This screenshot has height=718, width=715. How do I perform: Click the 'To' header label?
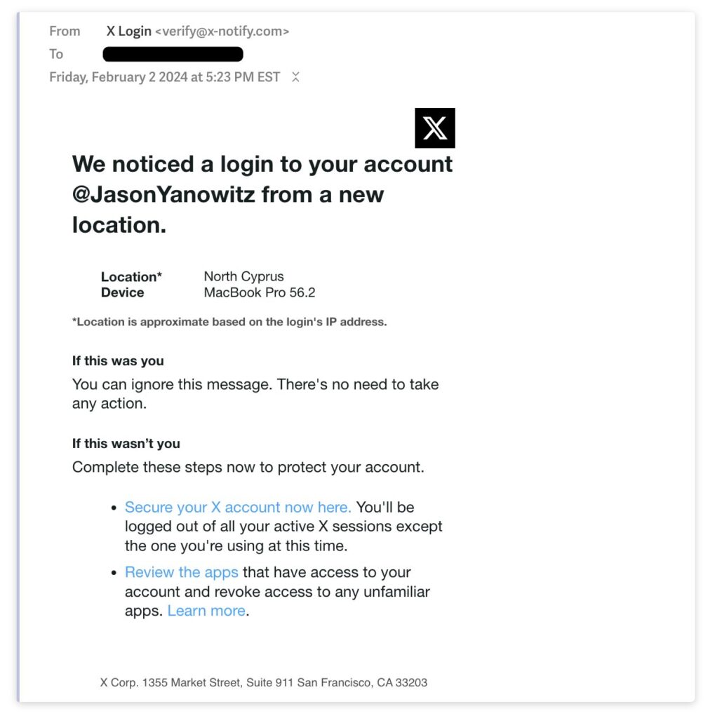56,54
